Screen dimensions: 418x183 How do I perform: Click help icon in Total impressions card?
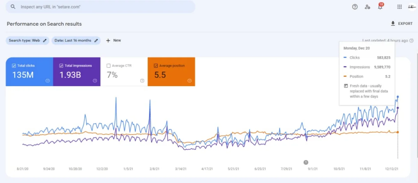[x=95, y=81]
